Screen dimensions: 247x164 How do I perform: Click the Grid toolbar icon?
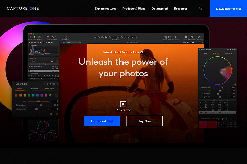click(170, 37)
